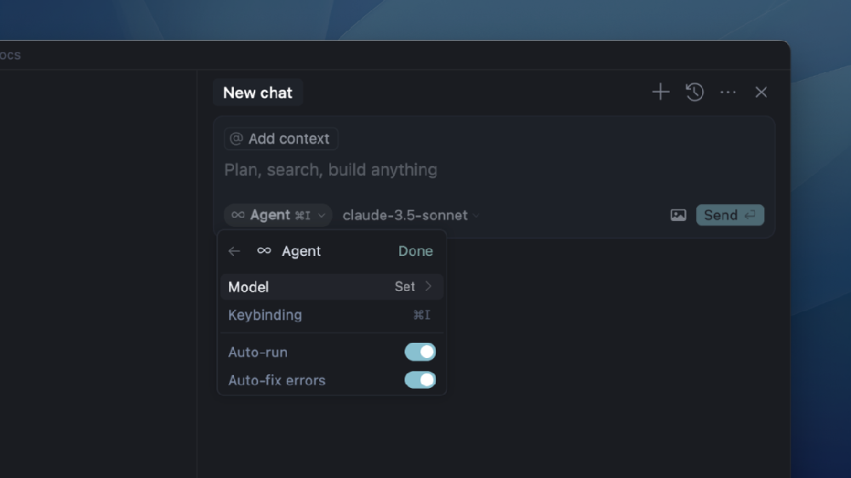Click the Done button

415,251
